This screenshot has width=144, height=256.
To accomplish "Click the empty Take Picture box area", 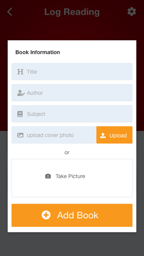I will tap(72, 178).
